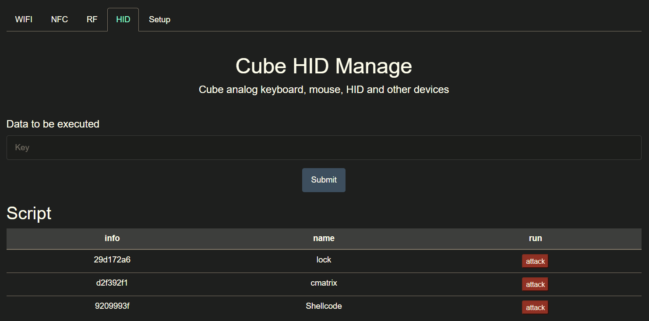Run attack for the cmatrix script
This screenshot has width=649, height=321.
pyautogui.click(x=535, y=284)
